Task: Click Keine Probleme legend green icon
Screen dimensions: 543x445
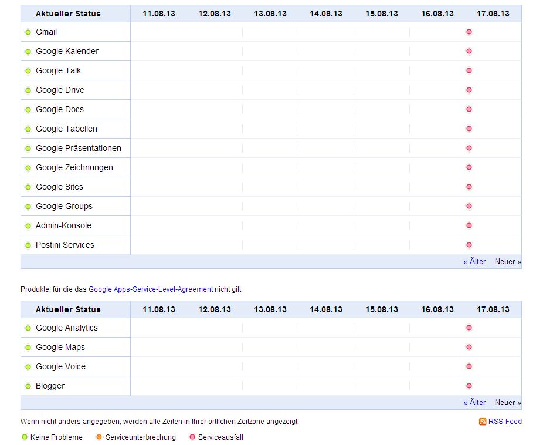Action: pyautogui.click(x=25, y=437)
